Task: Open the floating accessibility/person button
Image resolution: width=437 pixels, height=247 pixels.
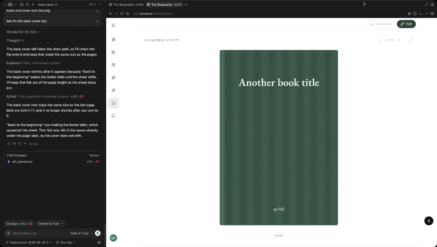Action: click(429, 221)
